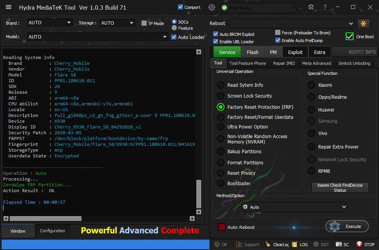Expand the Model dropdown
This screenshot has height=250, width=379.
(x=98, y=37)
